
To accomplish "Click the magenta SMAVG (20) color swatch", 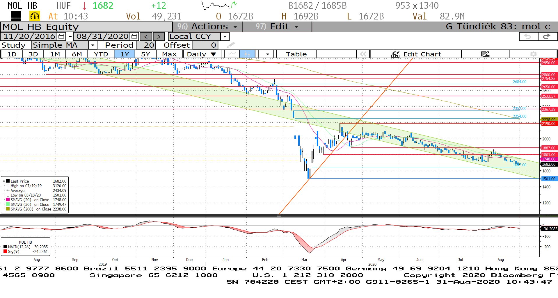I will (x=8, y=200).
